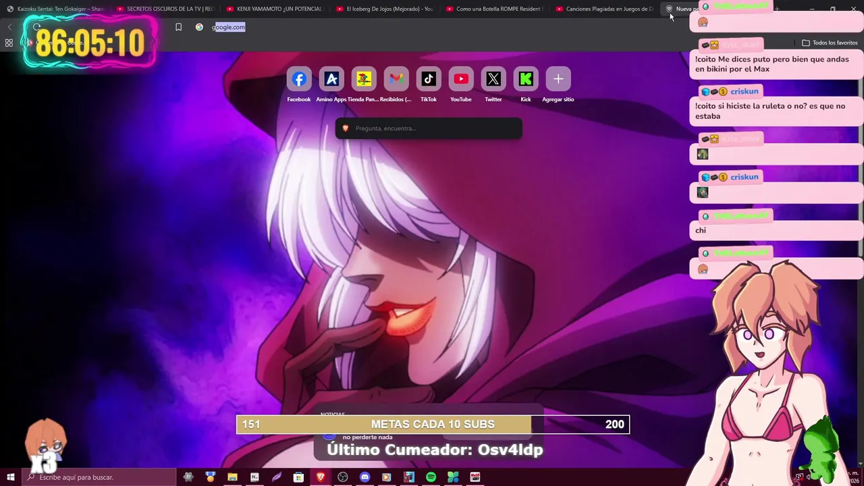The width and height of the screenshot is (864, 486).
Task: Click the Agregar sitio label
Action: point(558,99)
